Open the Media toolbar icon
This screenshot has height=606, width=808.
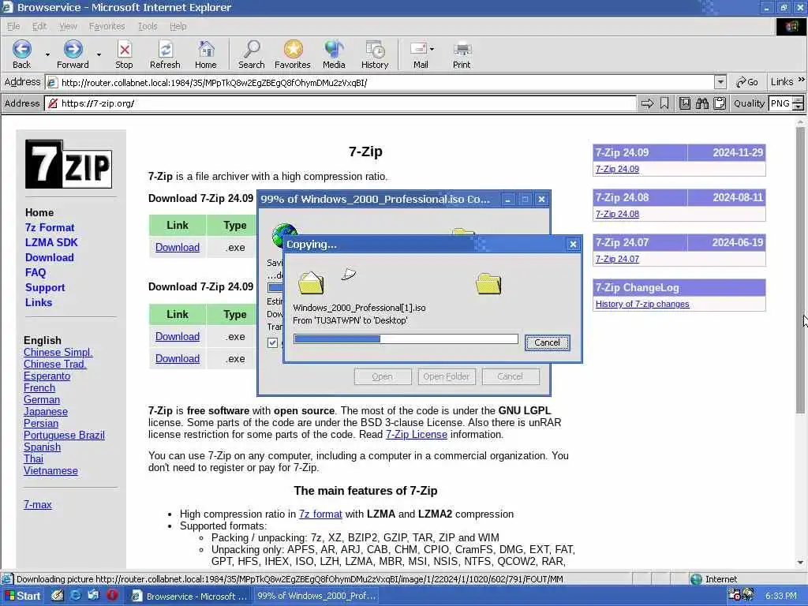(x=334, y=50)
